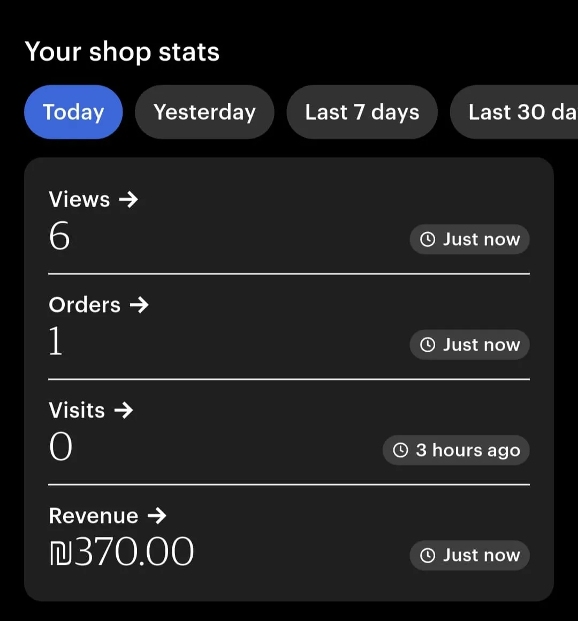578x621 pixels.
Task: Click the ₪370.00 revenue amount
Action: [121, 552]
